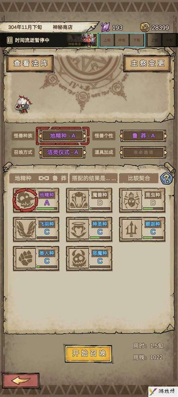Image resolution: width=178 pixels, height=397 pixels.
Task: Click the left arrow of 怪兽种族 selector
Action: pos(40,136)
